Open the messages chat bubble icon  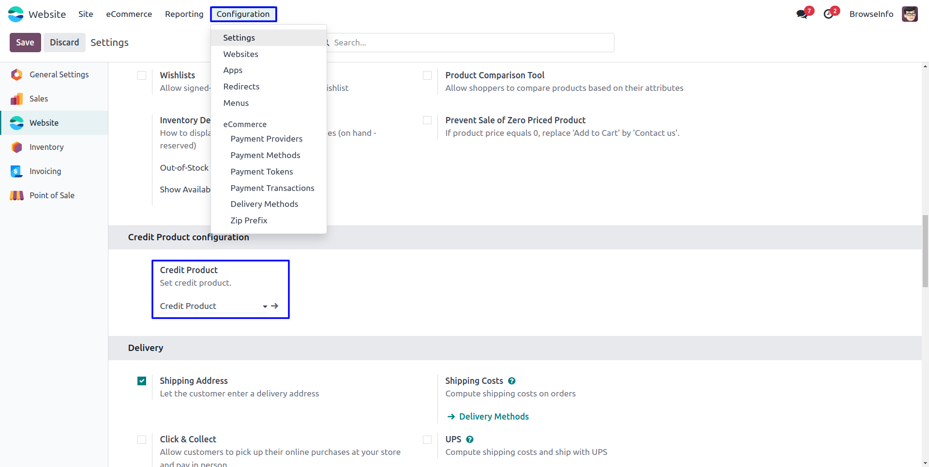point(802,14)
